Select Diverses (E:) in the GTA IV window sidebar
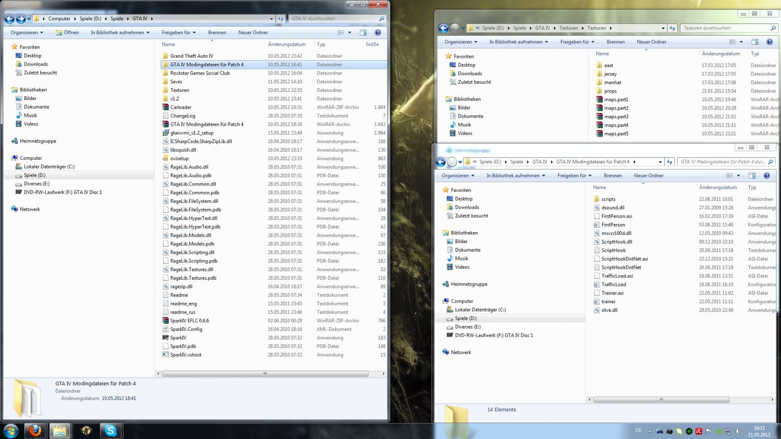 pos(37,184)
